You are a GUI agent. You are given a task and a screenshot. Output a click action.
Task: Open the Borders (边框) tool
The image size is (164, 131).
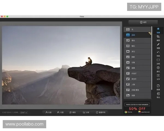158,61
